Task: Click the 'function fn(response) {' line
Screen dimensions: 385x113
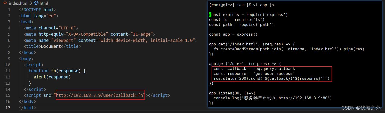Action: 57,71
